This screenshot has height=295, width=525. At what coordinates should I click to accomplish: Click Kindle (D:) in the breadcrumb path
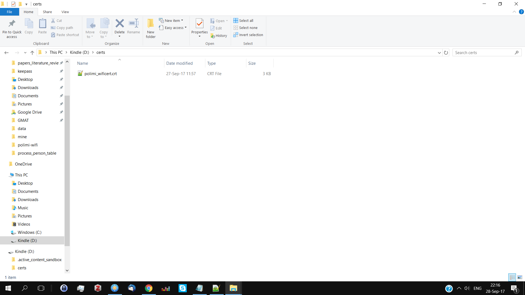click(79, 52)
